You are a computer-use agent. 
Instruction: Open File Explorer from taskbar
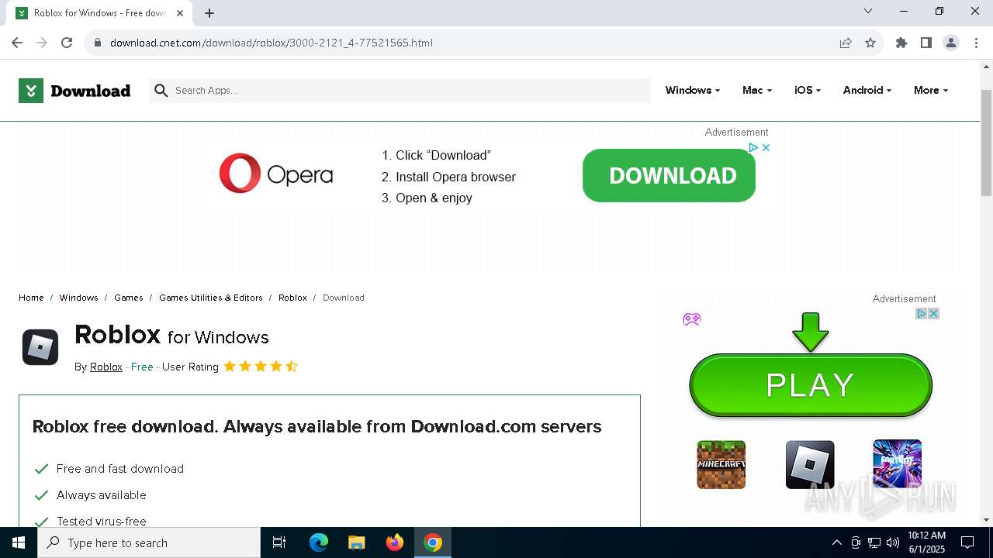click(357, 542)
